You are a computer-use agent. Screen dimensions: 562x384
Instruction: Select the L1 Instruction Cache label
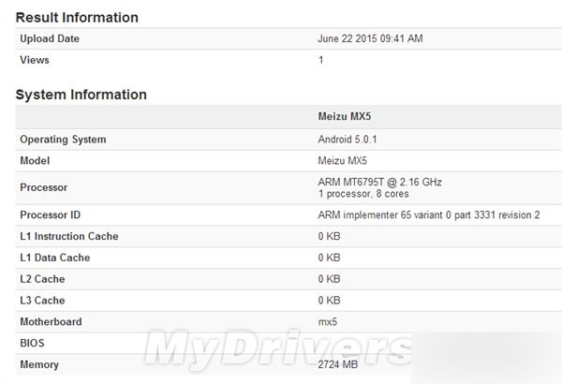coord(82,237)
